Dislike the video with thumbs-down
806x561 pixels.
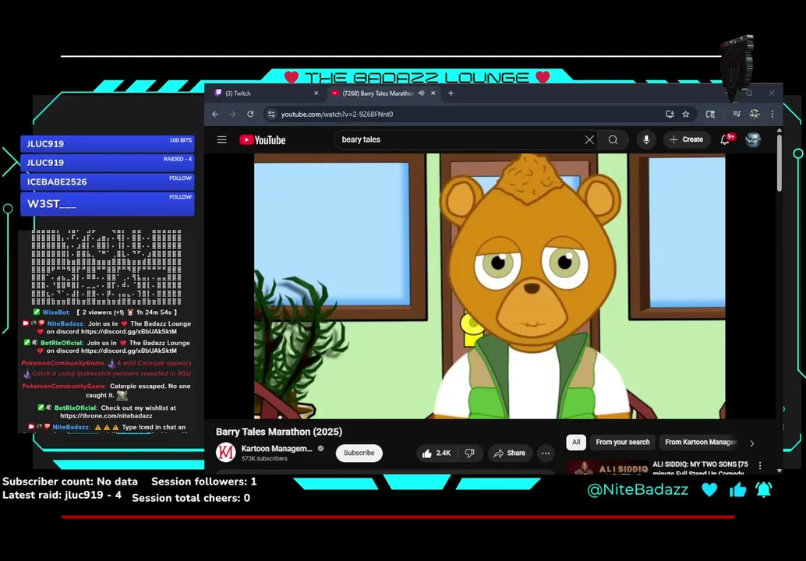tap(469, 453)
